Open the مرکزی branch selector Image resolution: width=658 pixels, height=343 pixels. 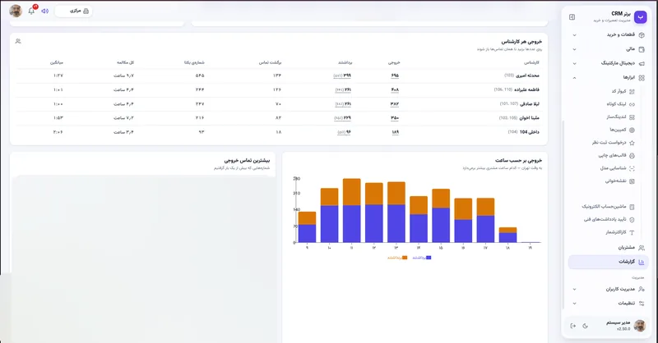click(74, 11)
